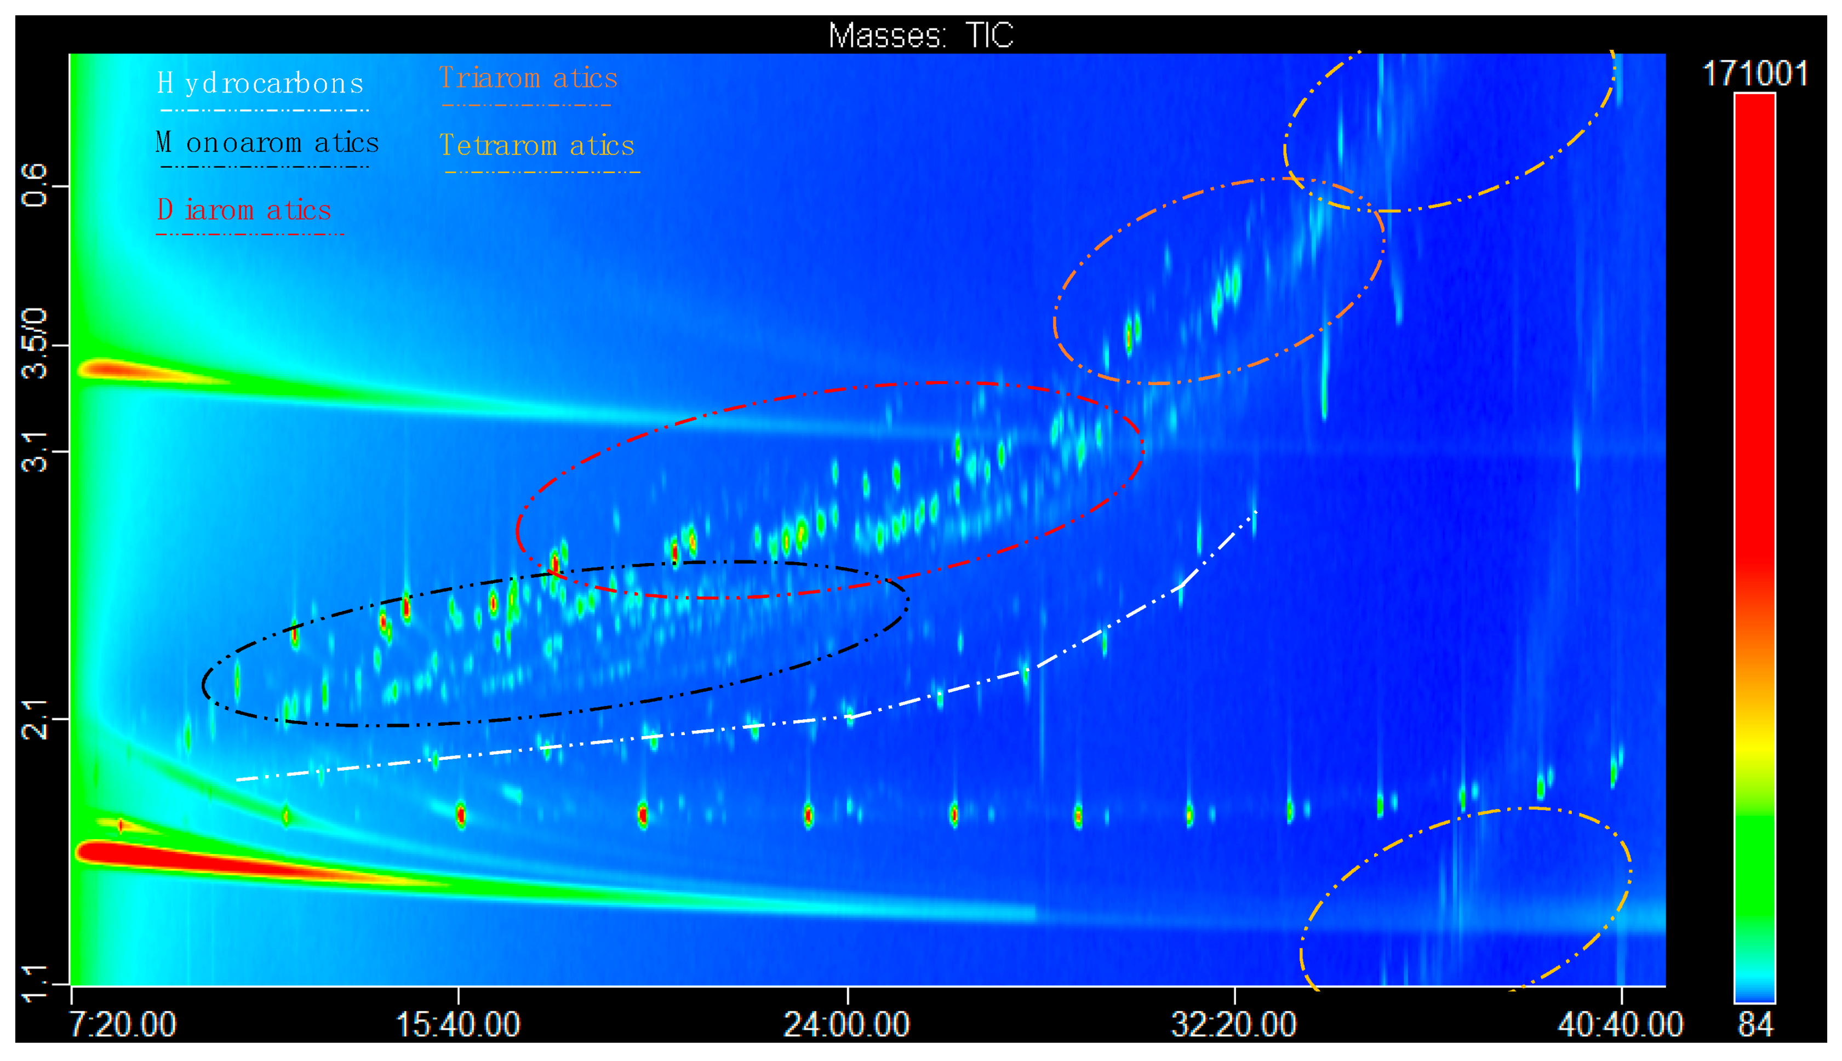1842x1061 pixels.
Task: Click the 2.1 y-axis tick label
Action: point(35,719)
